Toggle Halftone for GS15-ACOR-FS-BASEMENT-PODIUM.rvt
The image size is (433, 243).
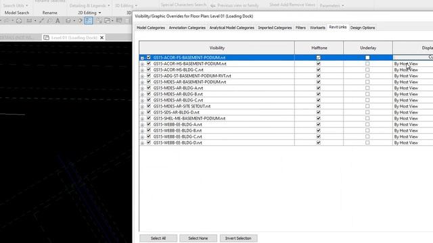(319, 57)
